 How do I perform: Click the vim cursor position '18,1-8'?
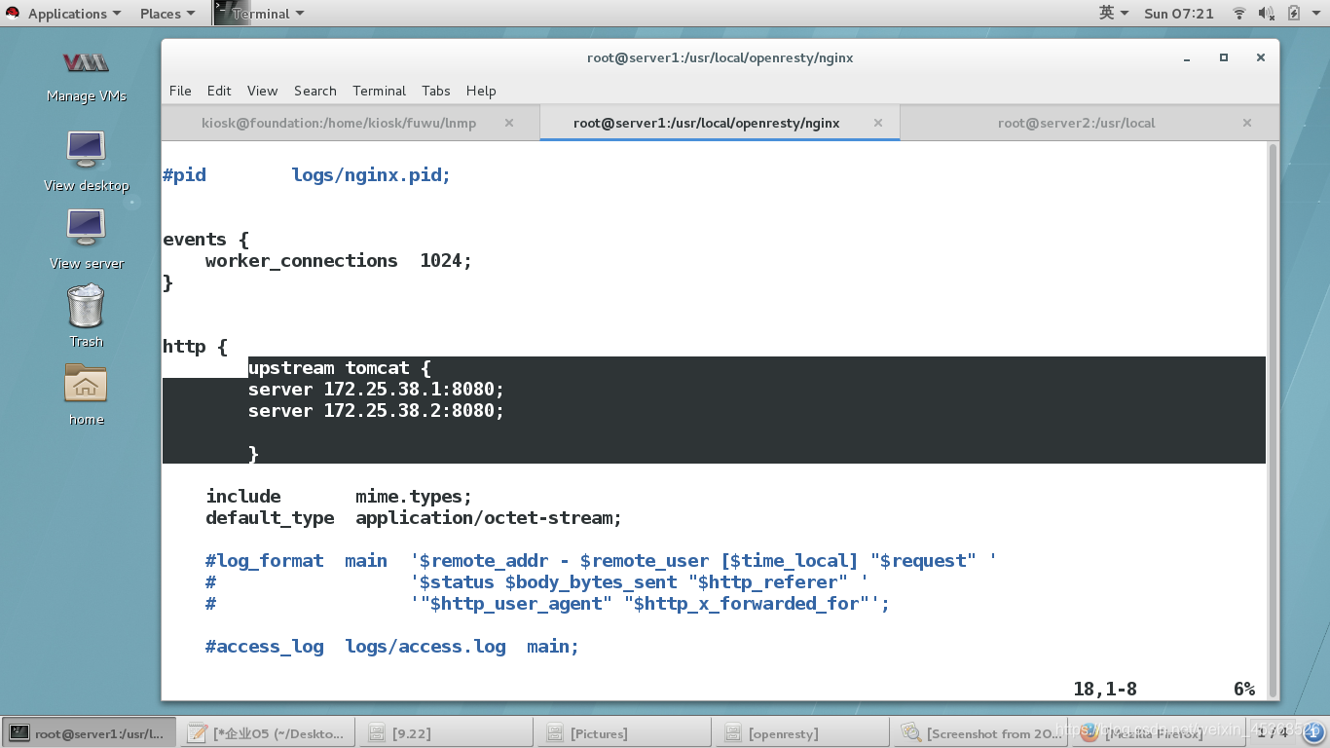pyautogui.click(x=1105, y=690)
